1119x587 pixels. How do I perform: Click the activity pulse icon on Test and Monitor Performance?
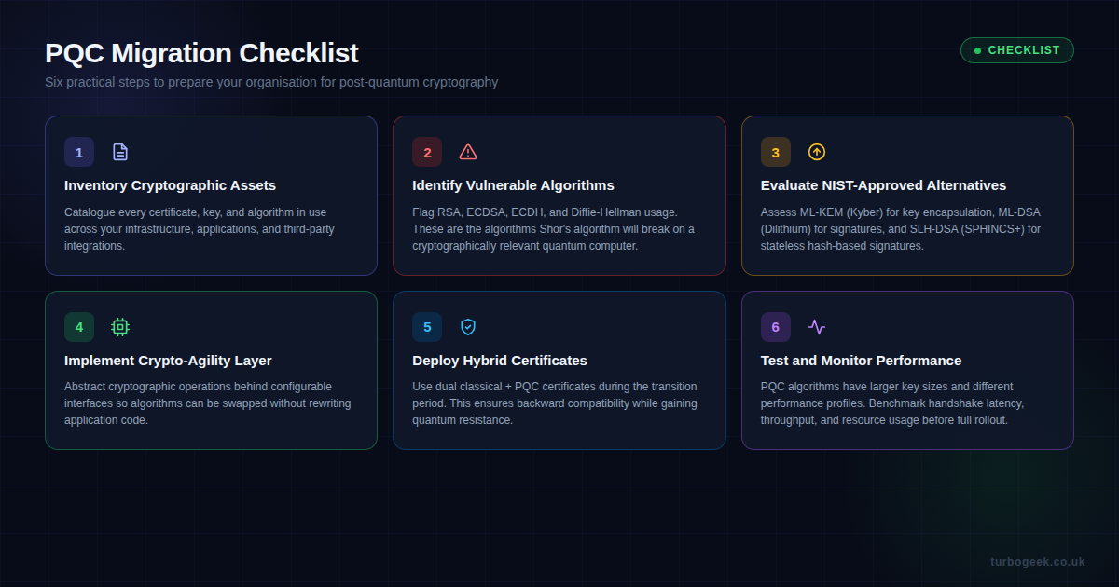coord(816,326)
